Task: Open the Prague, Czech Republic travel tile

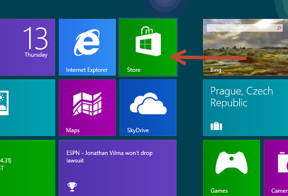Action: click(246, 107)
